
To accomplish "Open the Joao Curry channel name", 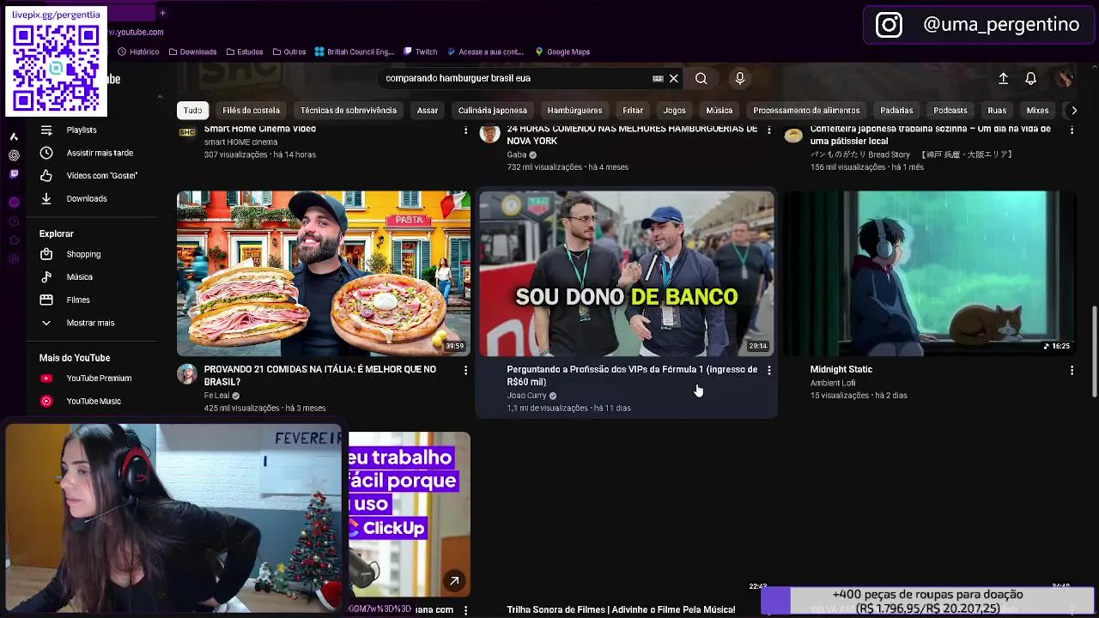I will click(x=526, y=396).
